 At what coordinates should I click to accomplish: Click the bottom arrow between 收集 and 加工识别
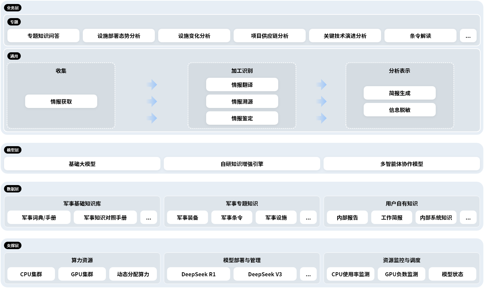153,118
